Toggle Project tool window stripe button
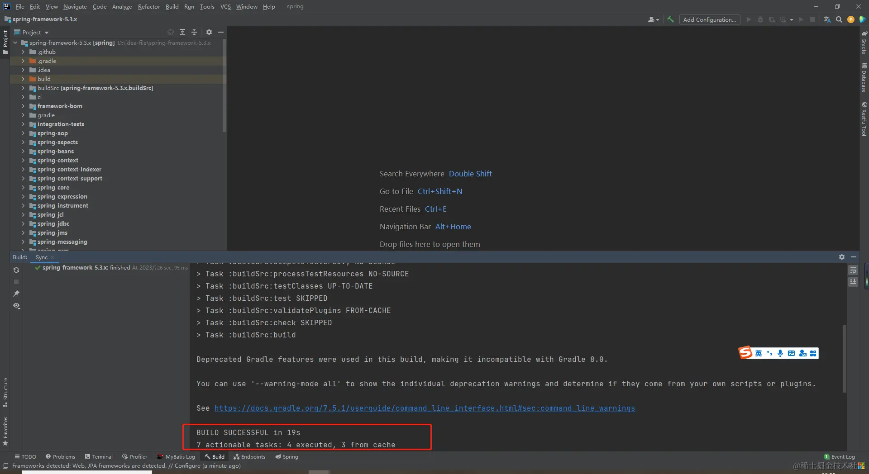869x474 pixels. (x=5, y=42)
